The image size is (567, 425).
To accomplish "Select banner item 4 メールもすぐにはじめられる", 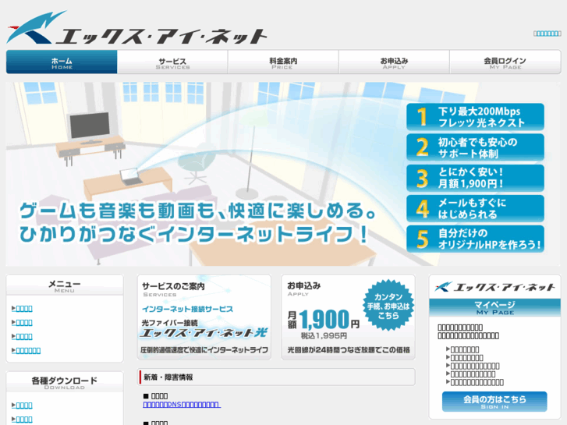I will (x=475, y=208).
